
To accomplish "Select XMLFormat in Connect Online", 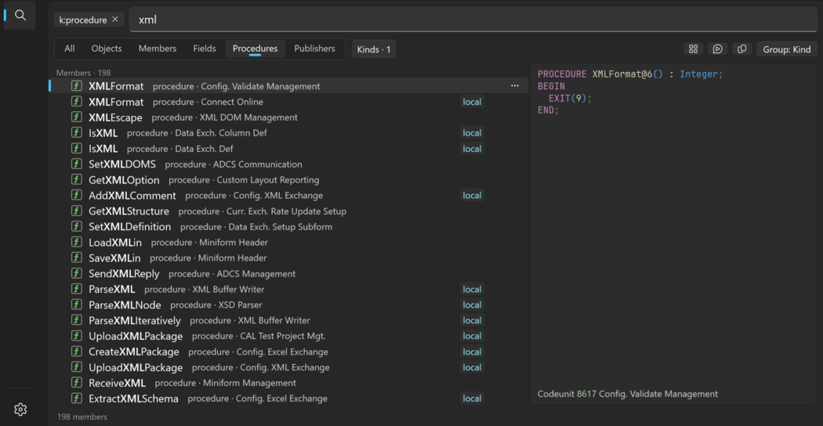I will coord(290,102).
